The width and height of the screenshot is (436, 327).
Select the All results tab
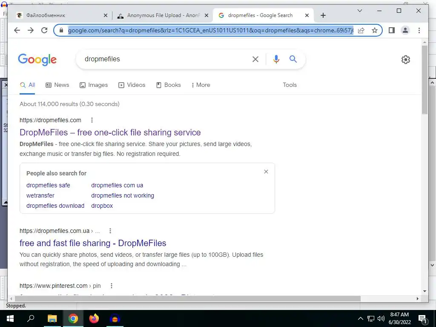point(27,85)
